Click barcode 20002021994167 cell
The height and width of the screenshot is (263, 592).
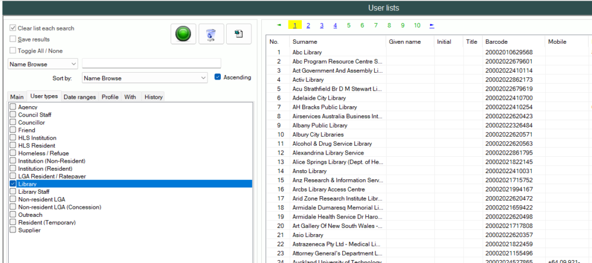pos(513,189)
